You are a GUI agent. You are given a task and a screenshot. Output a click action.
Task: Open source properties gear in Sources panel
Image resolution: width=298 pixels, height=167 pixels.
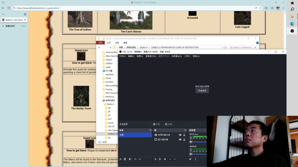165,159
